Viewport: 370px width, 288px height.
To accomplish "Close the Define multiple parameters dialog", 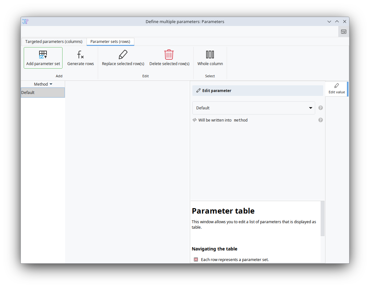I will click(345, 21).
